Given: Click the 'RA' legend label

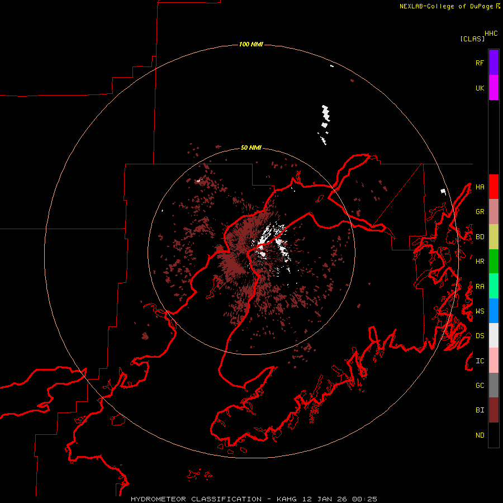Looking at the screenshot, I should [480, 287].
